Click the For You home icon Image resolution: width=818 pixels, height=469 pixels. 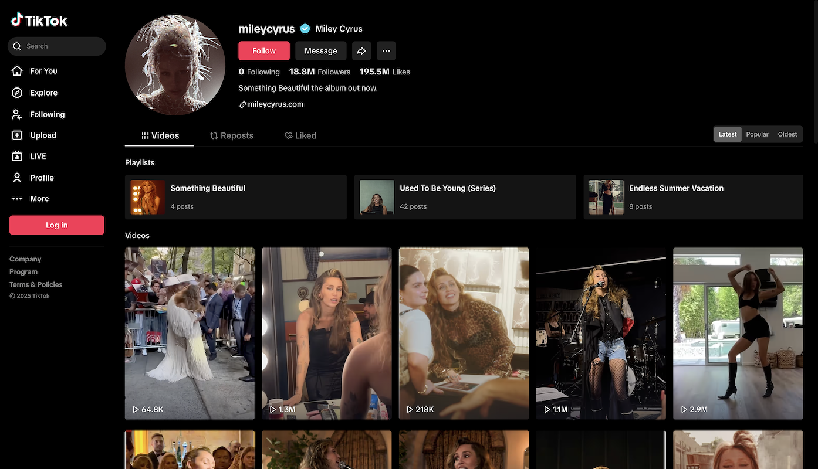pos(18,71)
